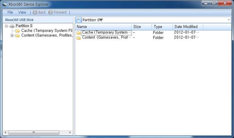Select Content folder in tree panel

tap(47, 35)
